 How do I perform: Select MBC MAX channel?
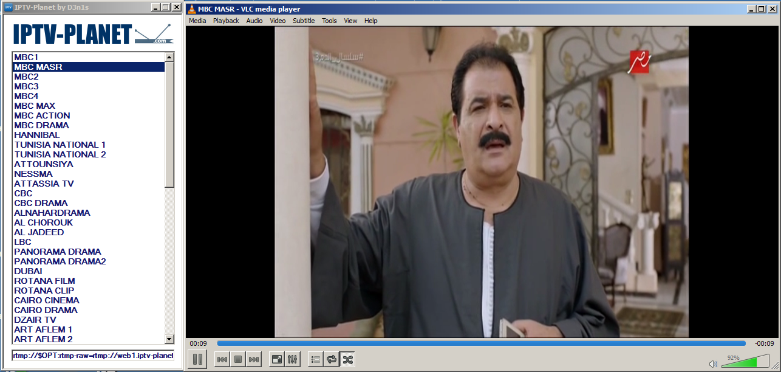click(88, 106)
